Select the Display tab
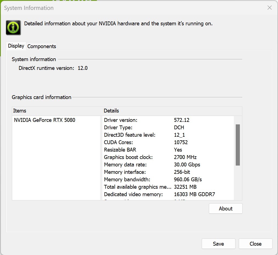 [16, 46]
